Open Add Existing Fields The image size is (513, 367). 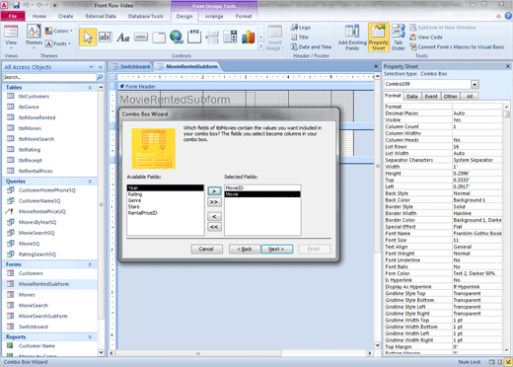352,37
